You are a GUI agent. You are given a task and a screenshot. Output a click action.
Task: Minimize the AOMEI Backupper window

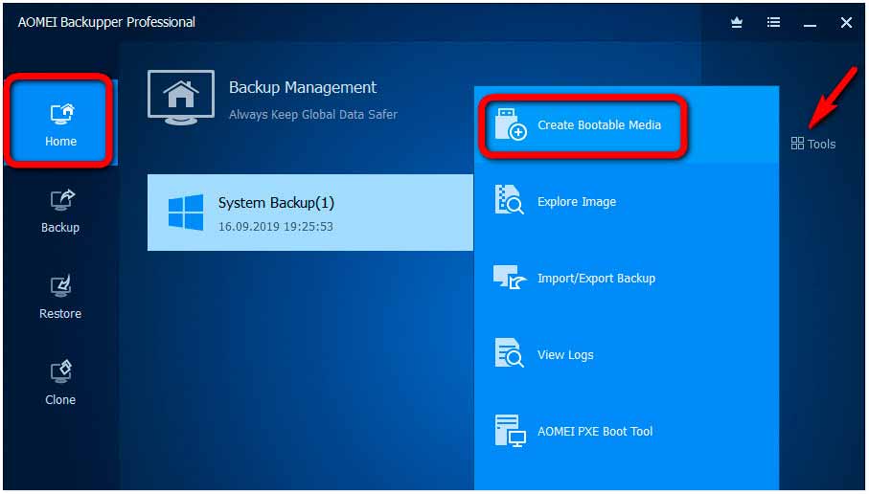[x=810, y=23]
